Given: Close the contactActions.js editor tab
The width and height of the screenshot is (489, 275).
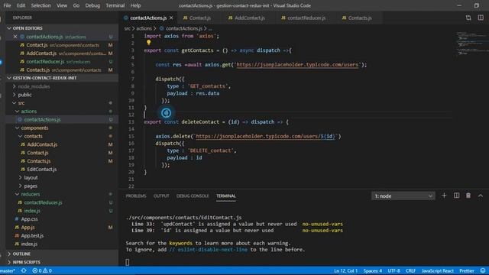Looking at the screenshot, I should pyautogui.click(x=171, y=18).
